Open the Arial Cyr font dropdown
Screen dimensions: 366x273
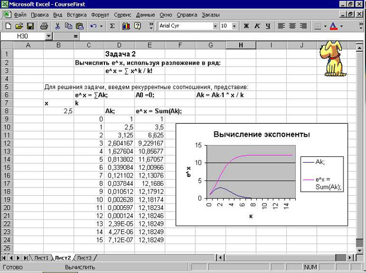pos(215,26)
